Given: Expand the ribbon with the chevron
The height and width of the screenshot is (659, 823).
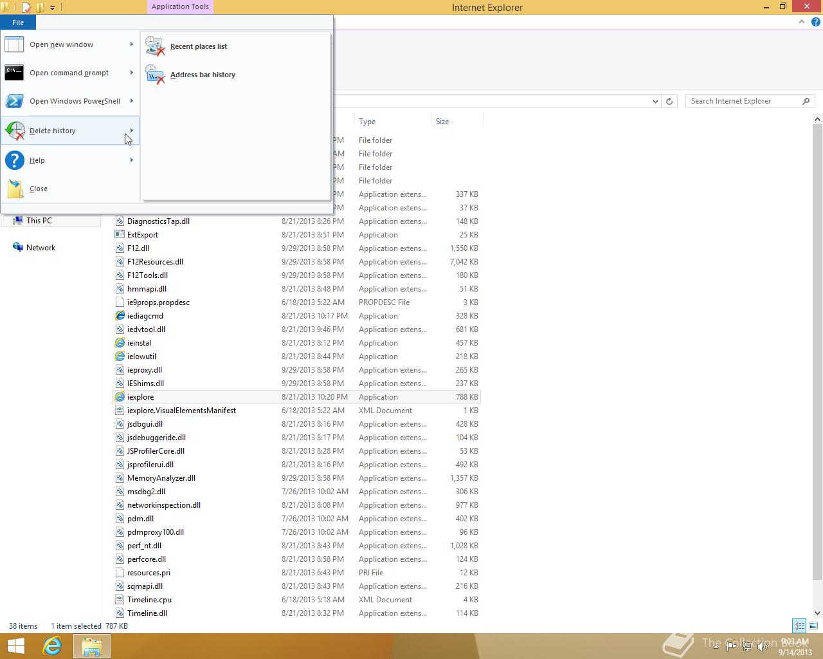Looking at the screenshot, I should (x=802, y=22).
